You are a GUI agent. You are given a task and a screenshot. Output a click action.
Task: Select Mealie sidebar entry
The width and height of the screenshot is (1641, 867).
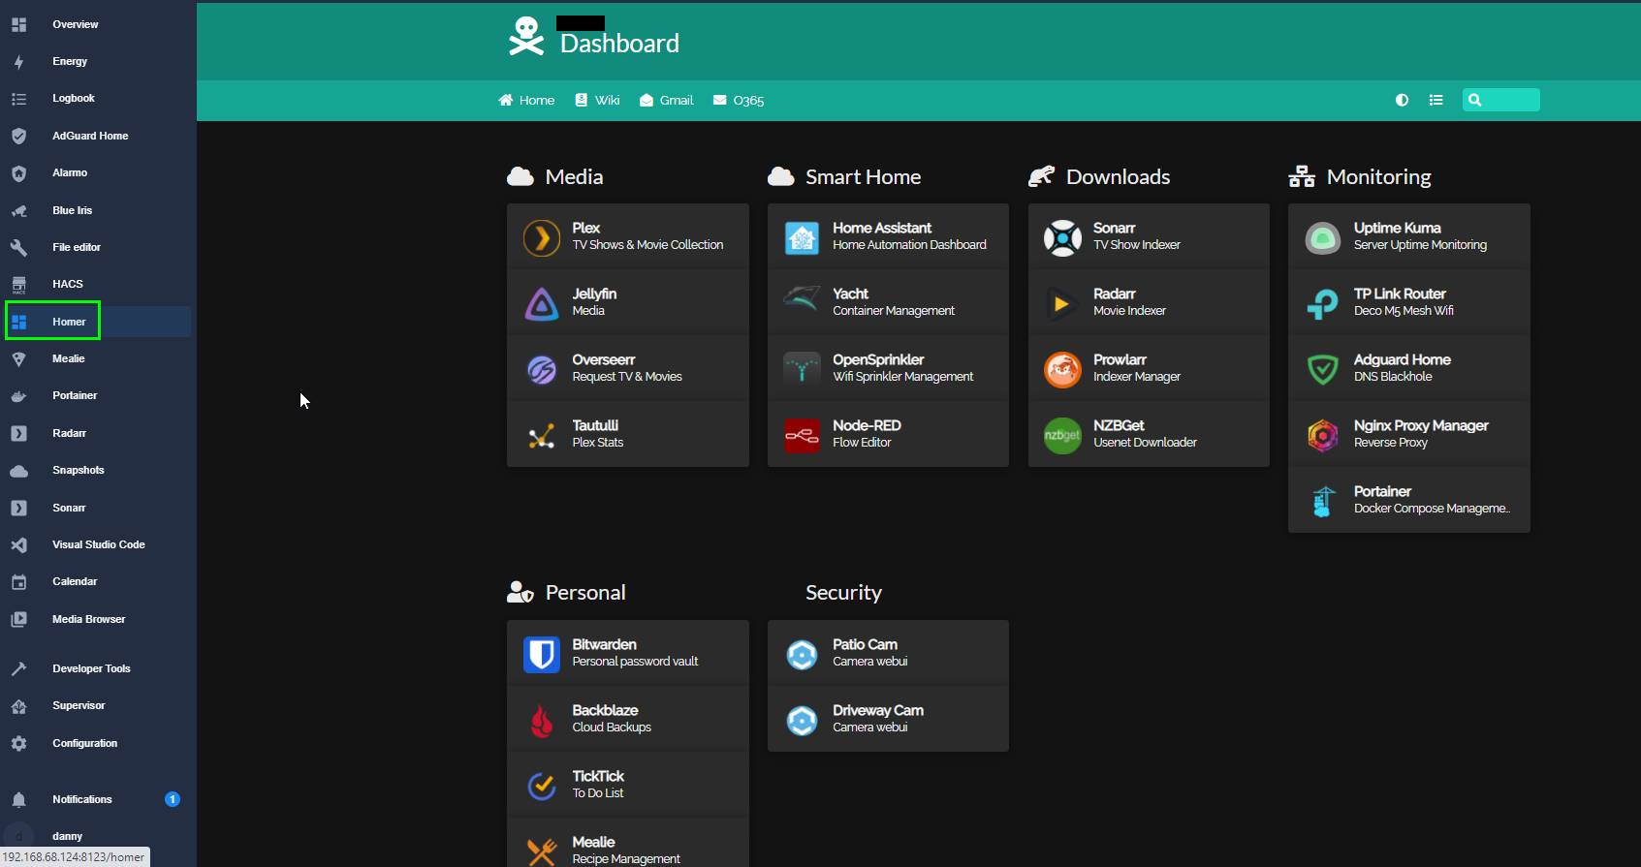click(97, 358)
